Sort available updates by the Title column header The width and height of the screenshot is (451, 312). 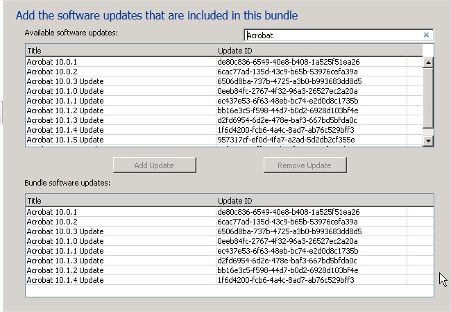click(x=121, y=51)
